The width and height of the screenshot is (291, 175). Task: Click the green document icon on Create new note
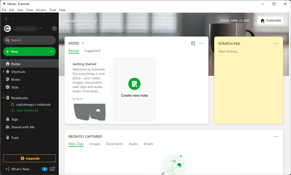coord(134,84)
